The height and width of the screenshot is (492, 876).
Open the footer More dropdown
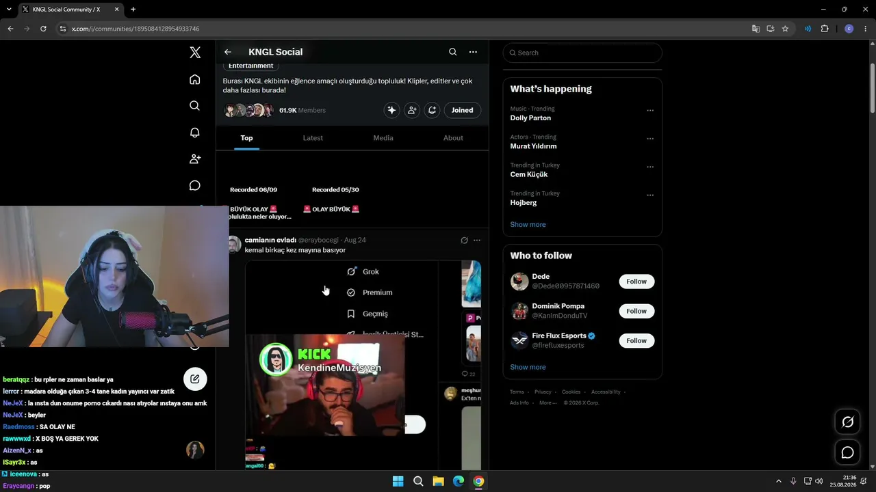[x=547, y=403]
